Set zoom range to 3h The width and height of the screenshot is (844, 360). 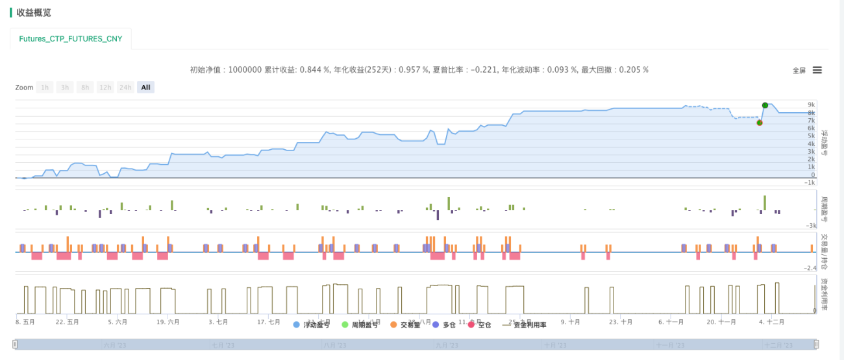point(64,88)
